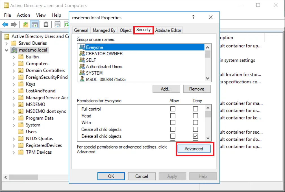
Task: Go forward with the gray arrow
Action: pyautogui.click(x=14, y=24)
